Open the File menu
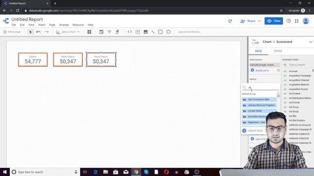The image size is (314, 176). click(x=14, y=25)
